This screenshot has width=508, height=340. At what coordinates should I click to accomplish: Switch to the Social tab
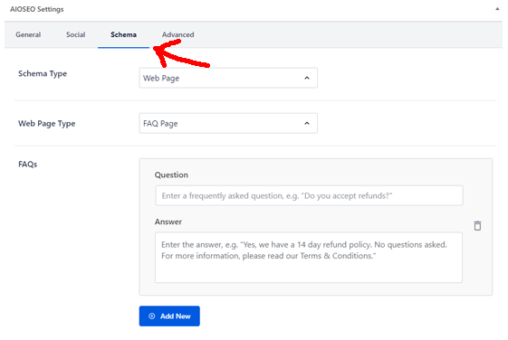75,34
